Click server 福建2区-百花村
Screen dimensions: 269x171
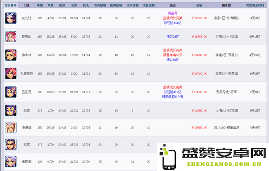click(x=226, y=55)
